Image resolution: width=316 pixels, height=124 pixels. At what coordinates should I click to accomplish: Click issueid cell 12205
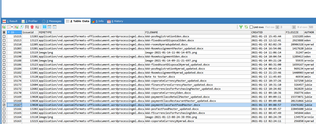tap(30, 44)
